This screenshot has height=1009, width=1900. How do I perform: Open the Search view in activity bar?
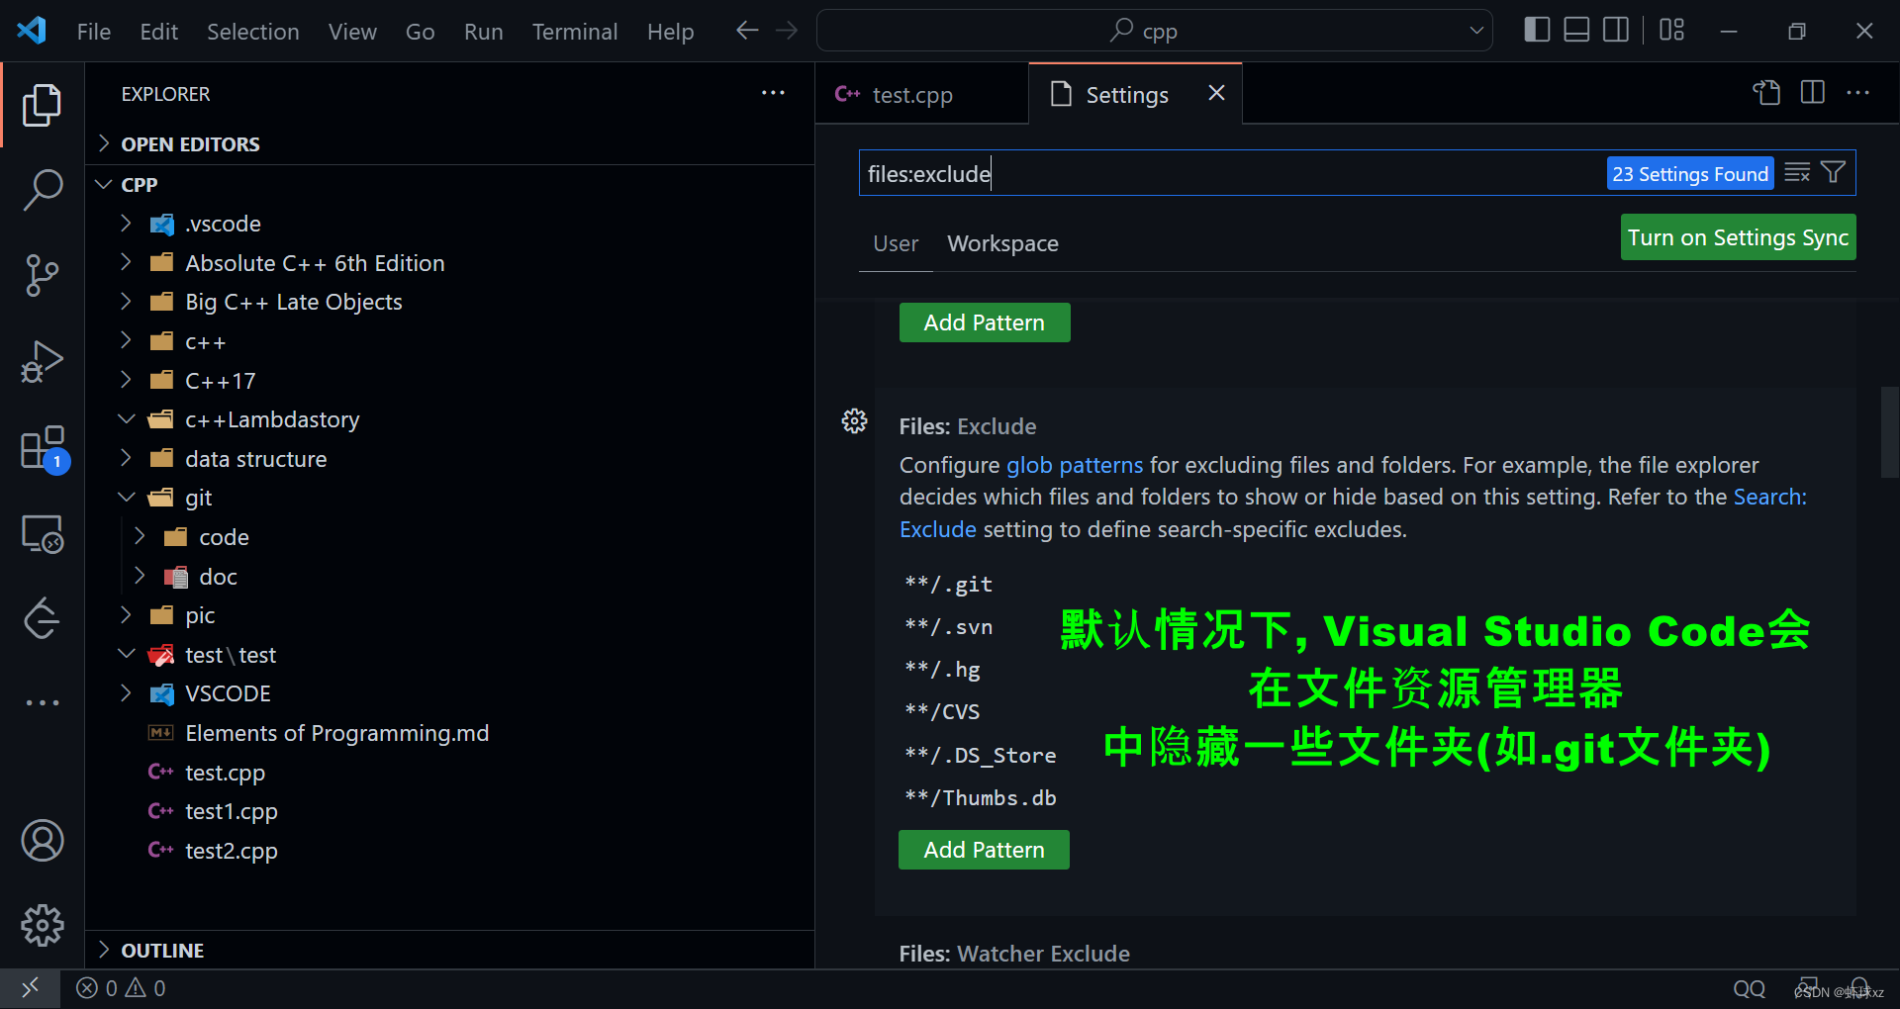(x=42, y=189)
